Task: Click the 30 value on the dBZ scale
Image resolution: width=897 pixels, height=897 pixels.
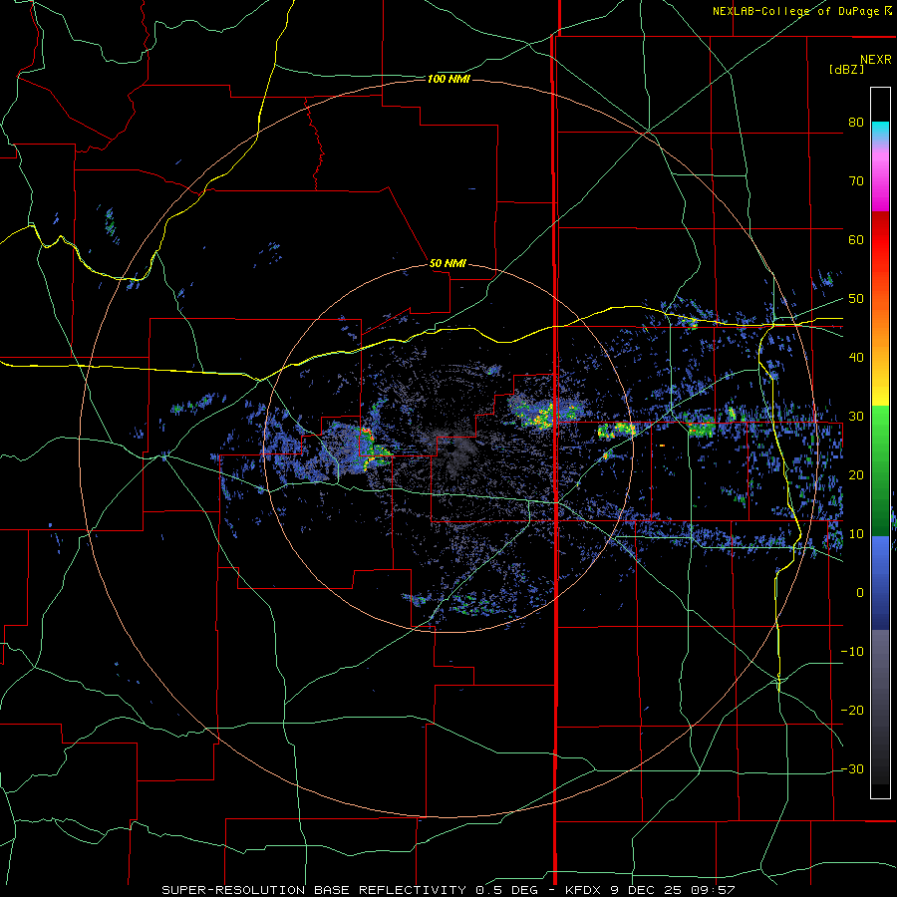Action: [856, 417]
